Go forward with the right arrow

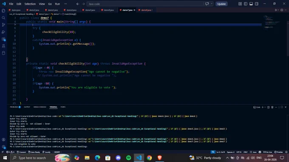click(x=83, y=4)
